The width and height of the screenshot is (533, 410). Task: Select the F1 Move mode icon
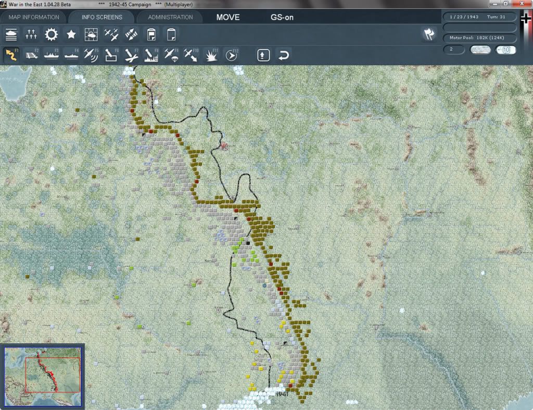coord(11,55)
